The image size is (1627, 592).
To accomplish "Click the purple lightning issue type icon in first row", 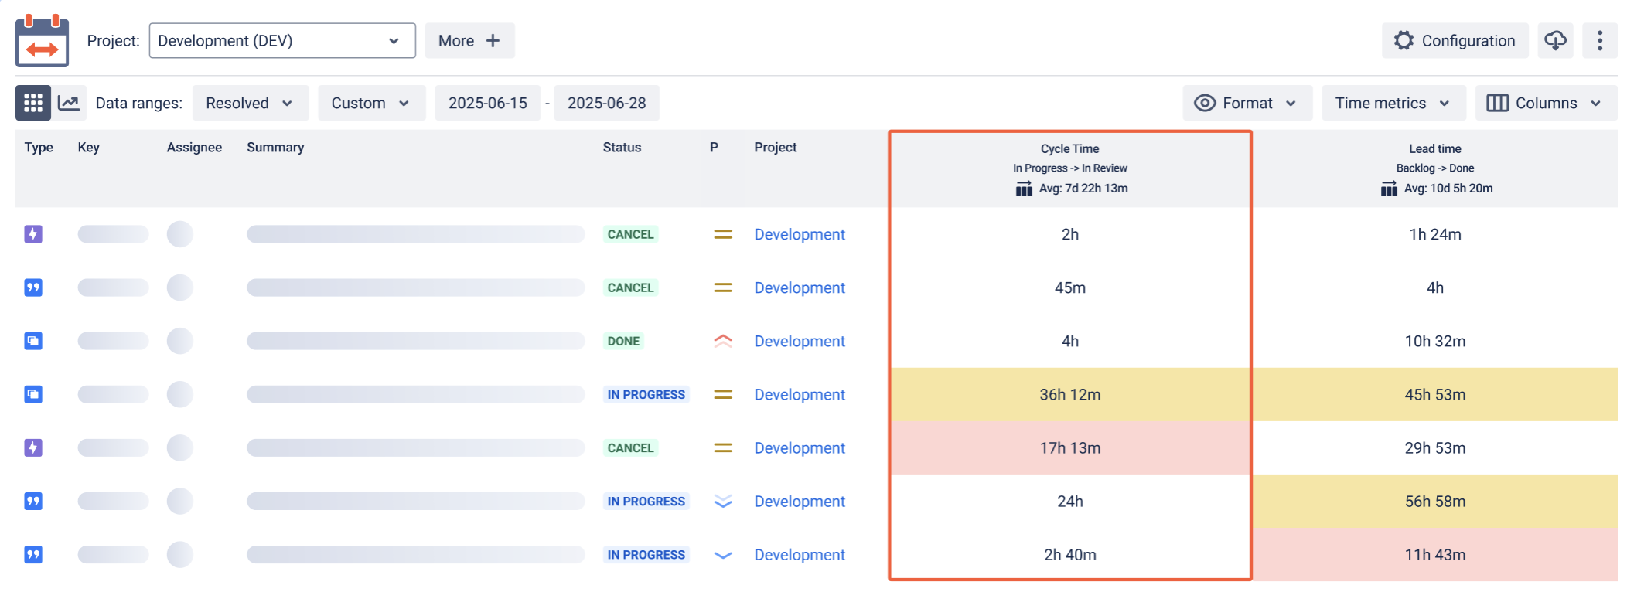I will click(x=33, y=233).
